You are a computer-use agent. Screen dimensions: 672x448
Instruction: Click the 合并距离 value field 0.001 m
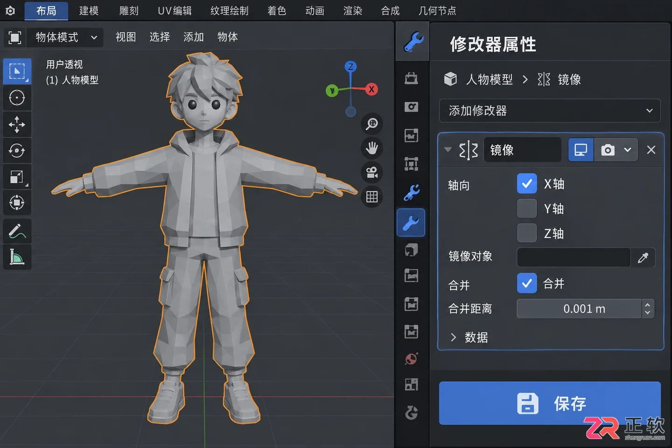coord(579,309)
